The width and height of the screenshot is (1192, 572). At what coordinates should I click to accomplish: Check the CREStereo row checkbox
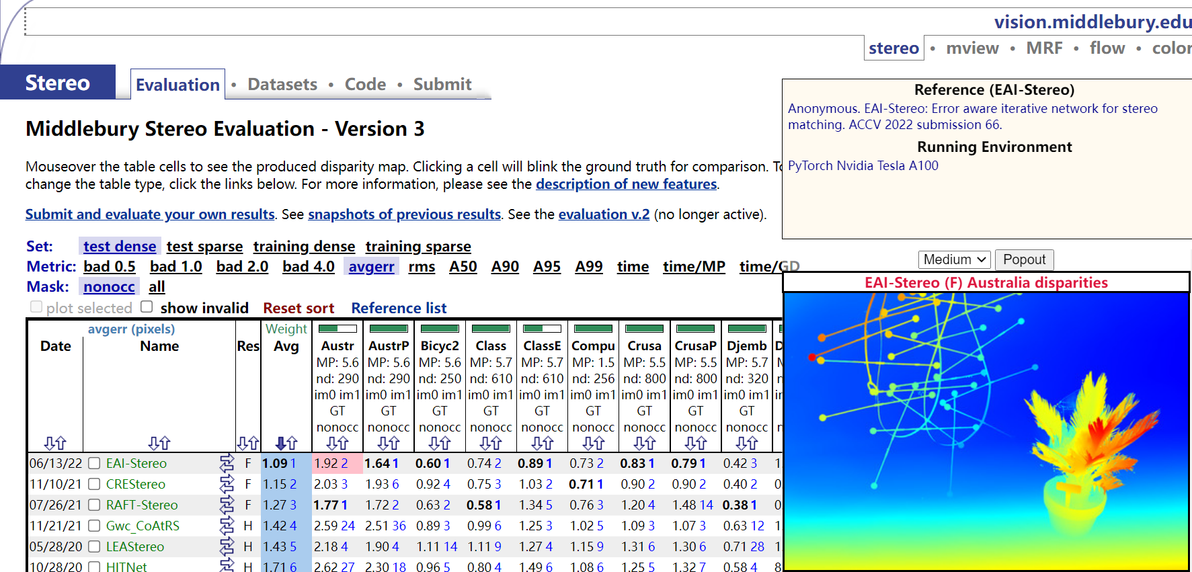94,484
